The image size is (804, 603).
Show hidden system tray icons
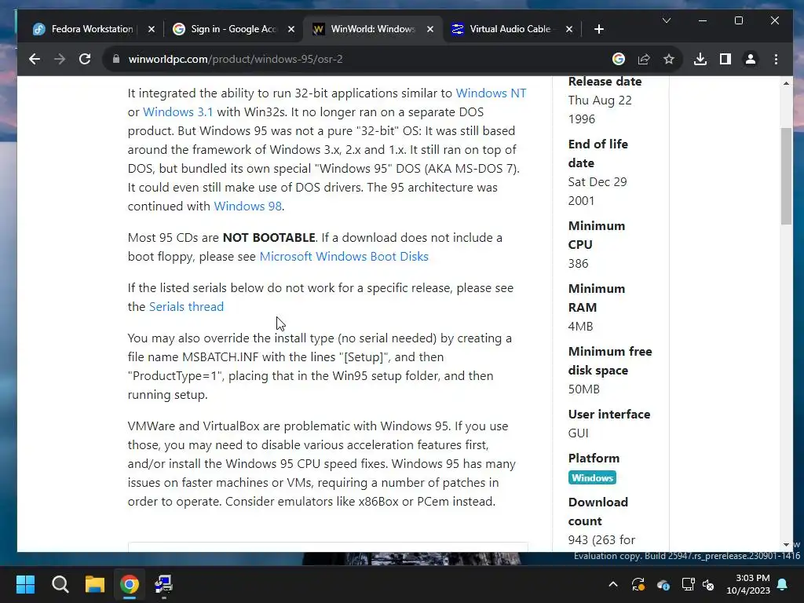point(613,584)
